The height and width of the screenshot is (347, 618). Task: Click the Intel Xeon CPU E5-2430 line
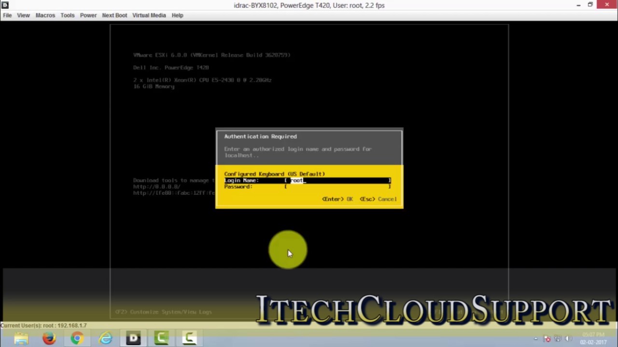pyautogui.click(x=202, y=80)
